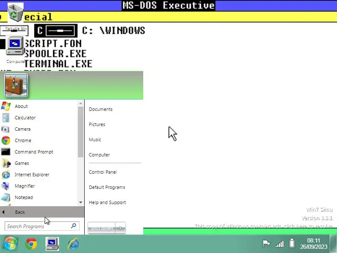
Task: Click the ads notice link to resolve
Action: tap(264, 226)
